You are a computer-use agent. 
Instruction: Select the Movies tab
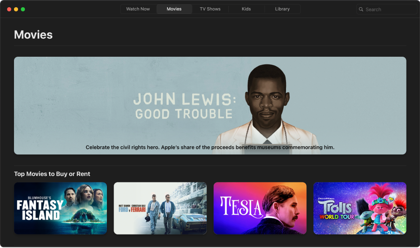tap(174, 9)
